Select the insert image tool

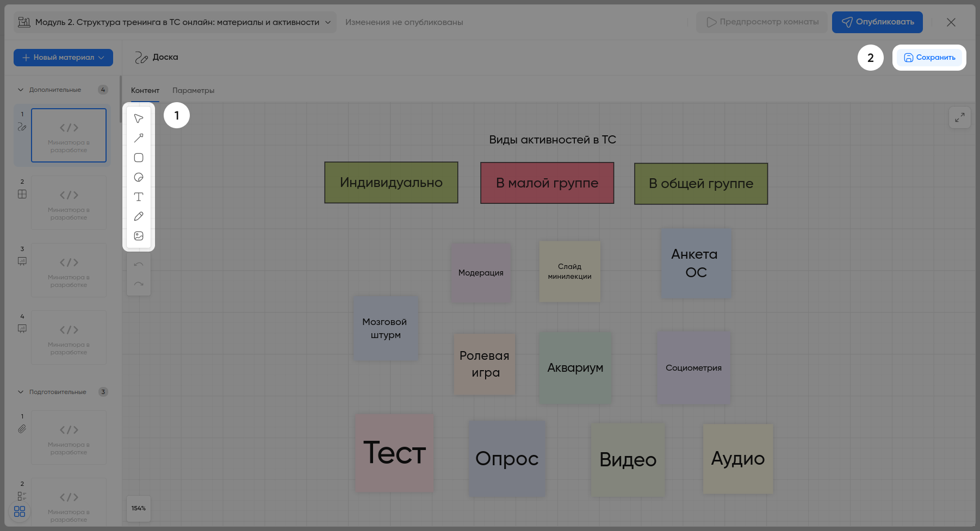coord(139,236)
